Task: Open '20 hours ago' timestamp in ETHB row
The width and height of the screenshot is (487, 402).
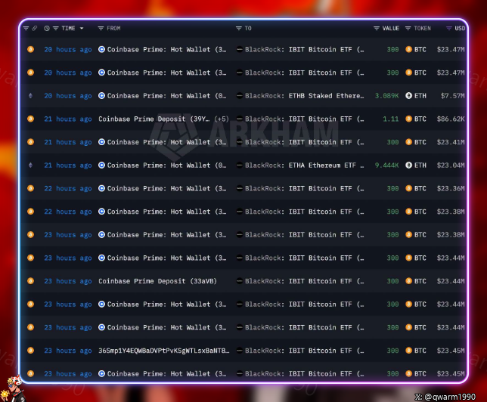Action: coord(68,96)
